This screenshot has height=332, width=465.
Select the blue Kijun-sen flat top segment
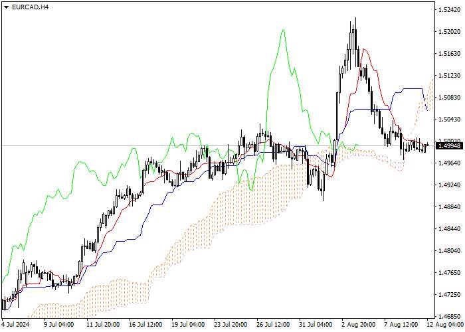pyautogui.click(x=413, y=88)
